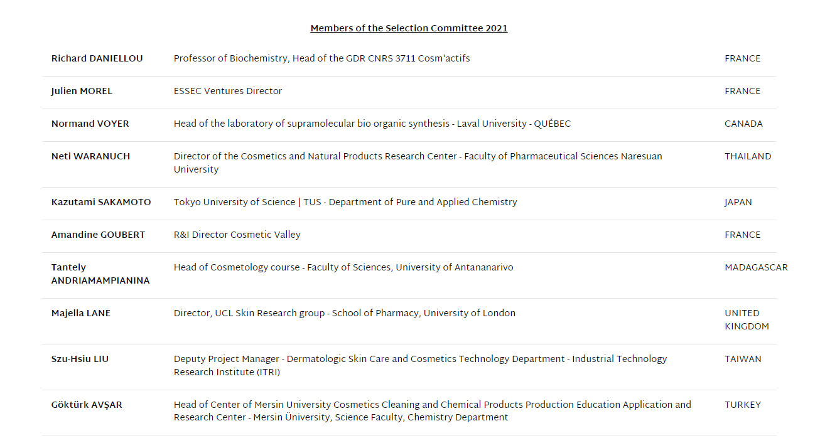This screenshot has height=448, width=825.
Task: Select Szu-Hsiu LIU name
Action: pos(80,359)
